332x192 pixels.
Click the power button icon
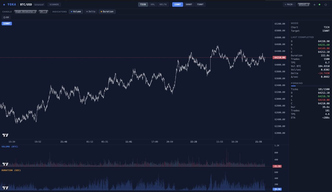[326, 5]
